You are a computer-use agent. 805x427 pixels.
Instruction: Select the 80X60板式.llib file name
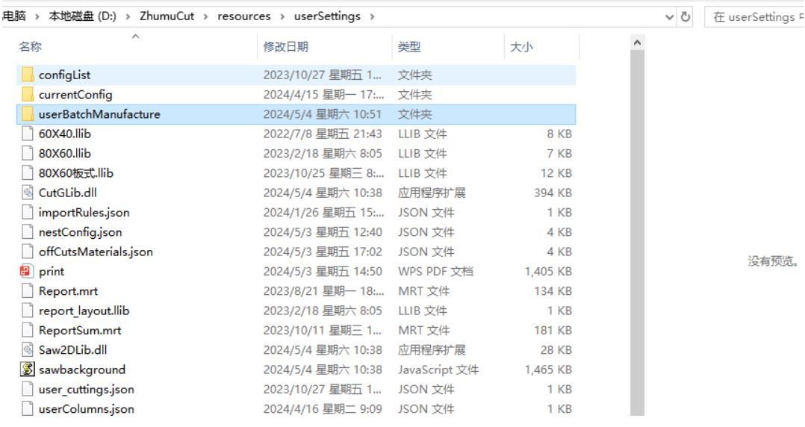(76, 173)
